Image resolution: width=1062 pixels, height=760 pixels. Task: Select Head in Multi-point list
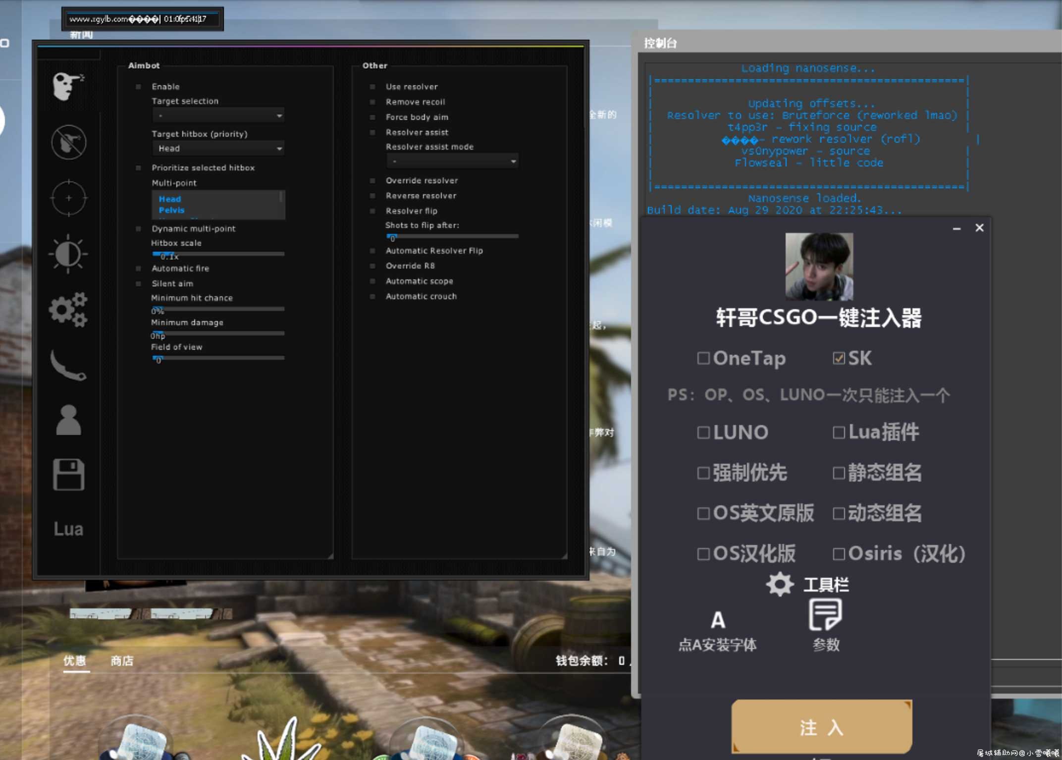170,199
